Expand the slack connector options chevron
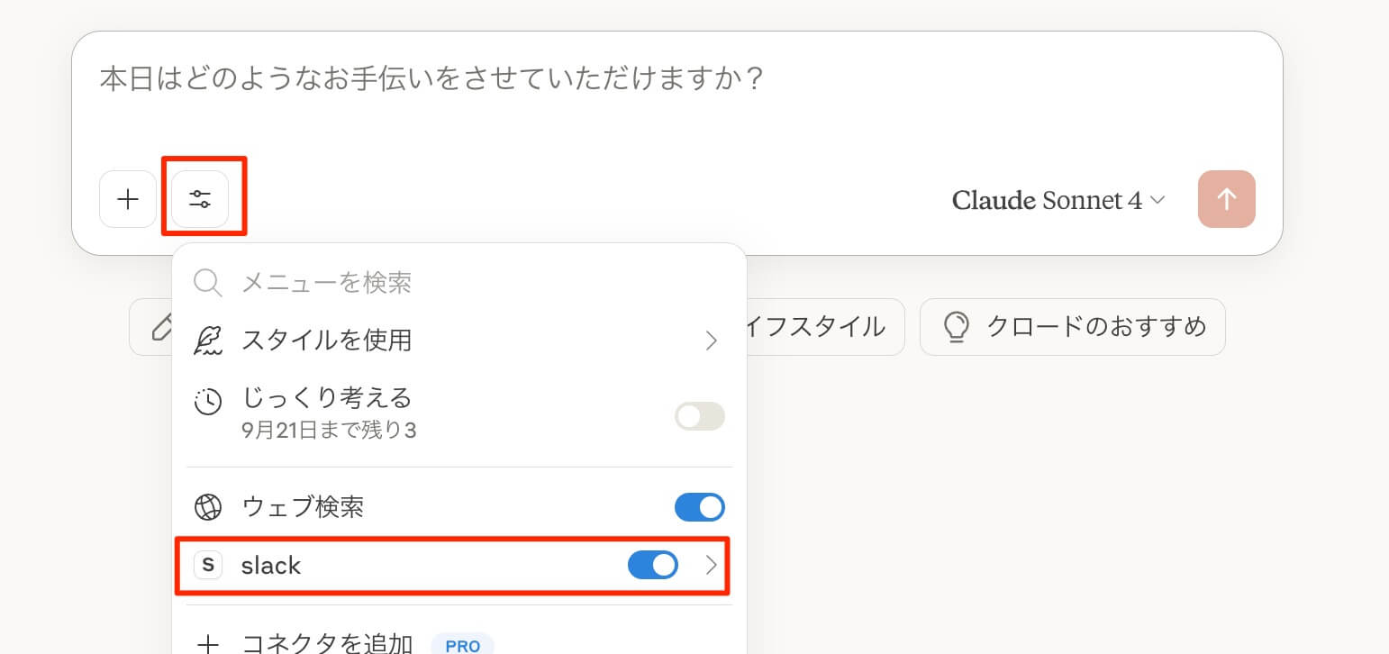The image size is (1389, 654). point(711,565)
